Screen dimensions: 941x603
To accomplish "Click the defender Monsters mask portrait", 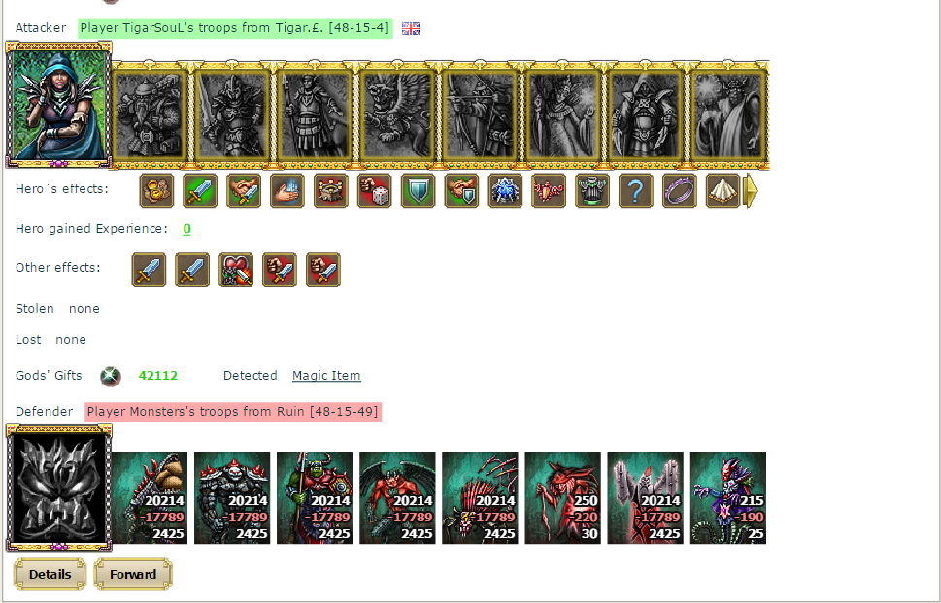I will coord(59,487).
